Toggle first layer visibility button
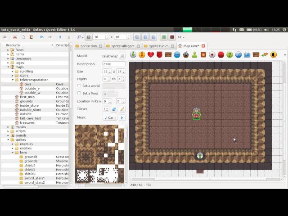This screenshot has height=216, width=288. click(x=137, y=37)
